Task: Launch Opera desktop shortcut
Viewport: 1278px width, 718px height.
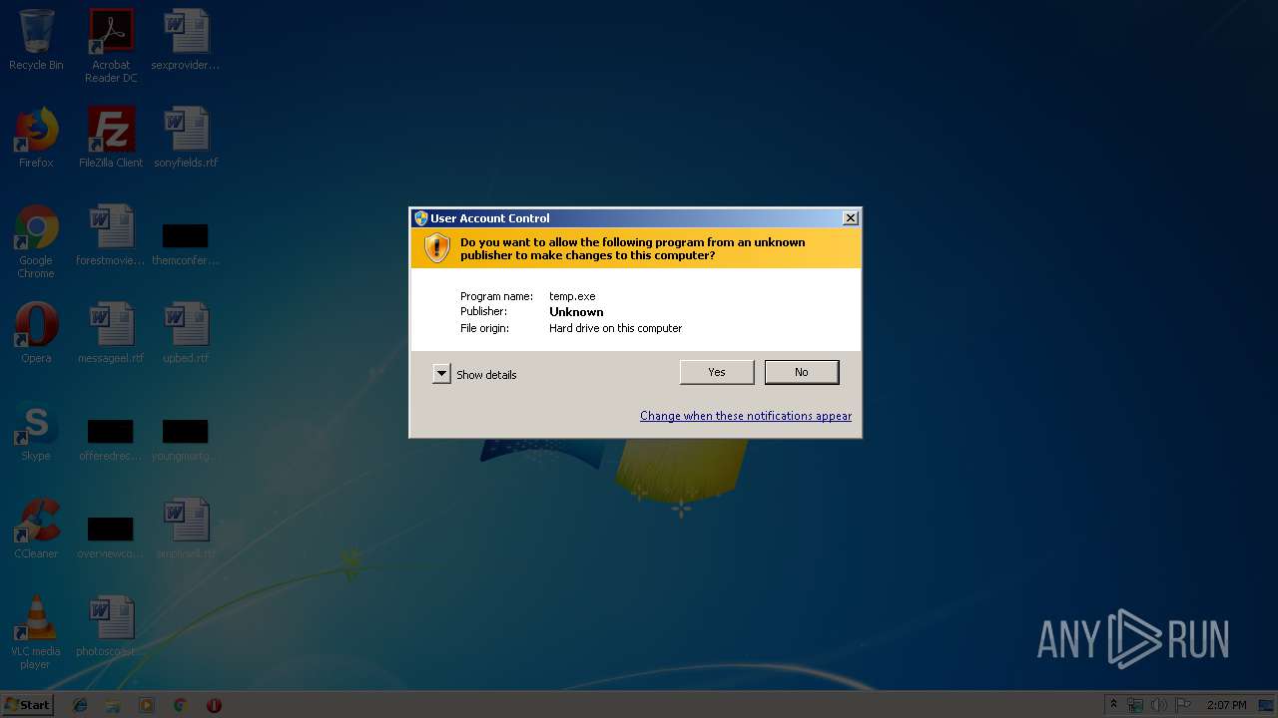Action: coord(36,333)
